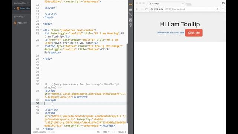Click the code-panel icon in Brackets sidebar

click(131, 20)
